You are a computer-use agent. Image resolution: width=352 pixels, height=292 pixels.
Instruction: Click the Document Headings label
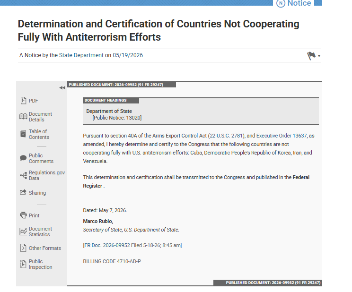coord(106,100)
